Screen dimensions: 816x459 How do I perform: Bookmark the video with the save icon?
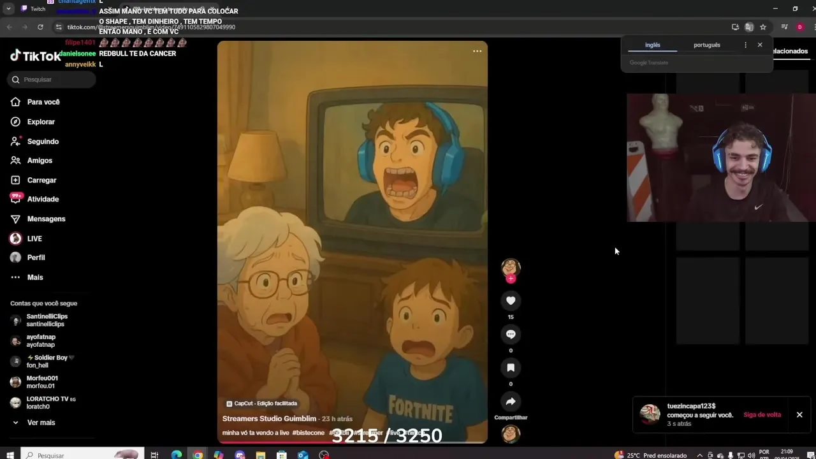511,368
